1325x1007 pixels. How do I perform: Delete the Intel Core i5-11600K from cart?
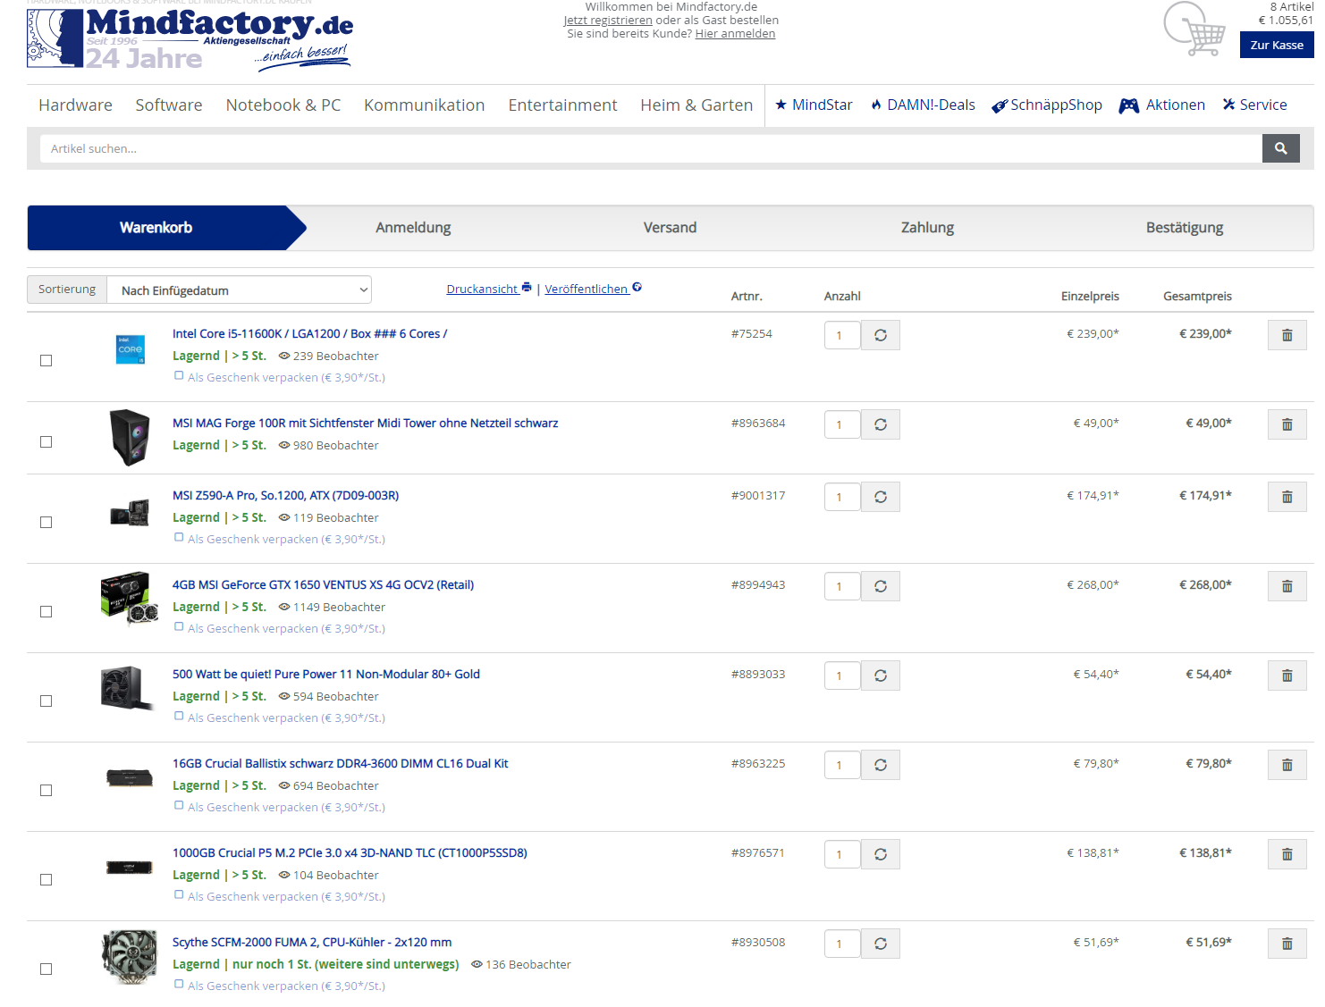[x=1287, y=335]
